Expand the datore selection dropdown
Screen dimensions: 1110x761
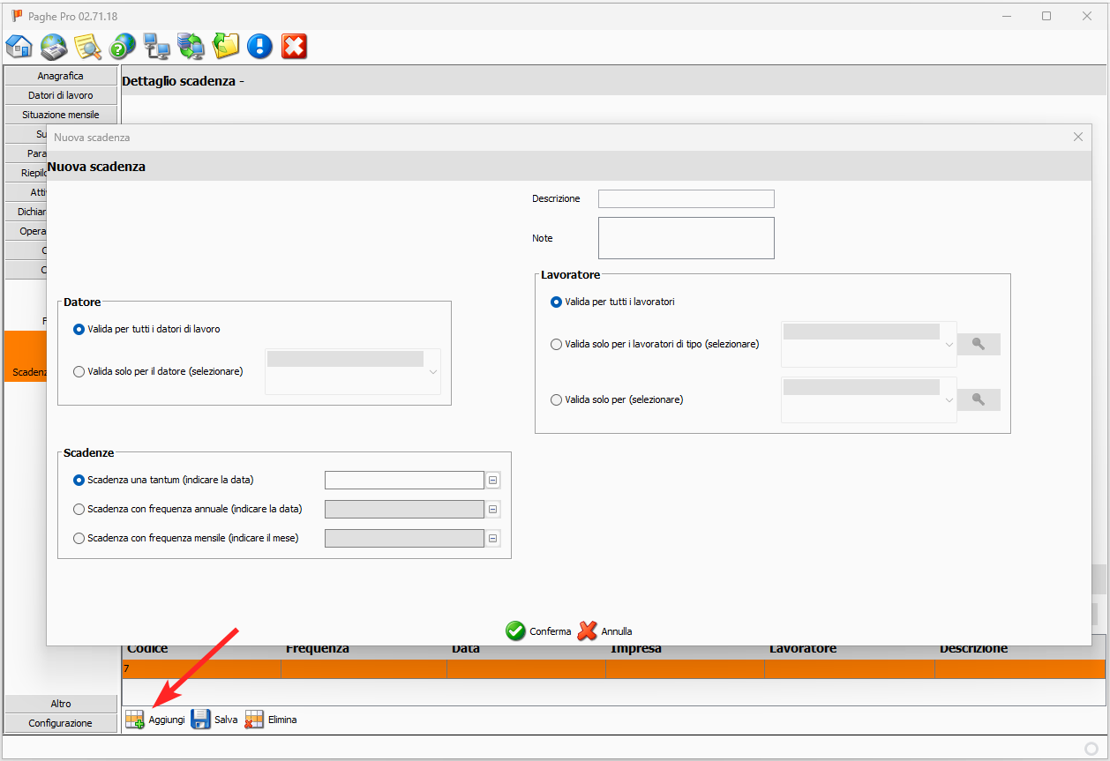point(432,371)
